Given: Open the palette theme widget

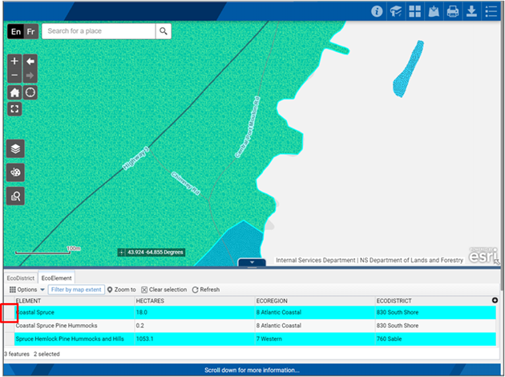Looking at the screenshot, I should click(x=15, y=172).
